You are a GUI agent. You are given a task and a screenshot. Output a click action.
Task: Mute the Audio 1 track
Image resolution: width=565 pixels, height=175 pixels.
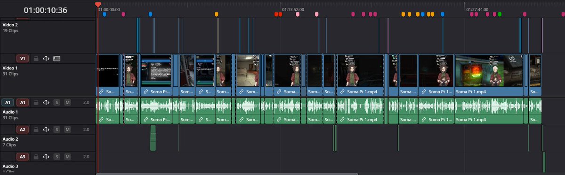click(67, 102)
